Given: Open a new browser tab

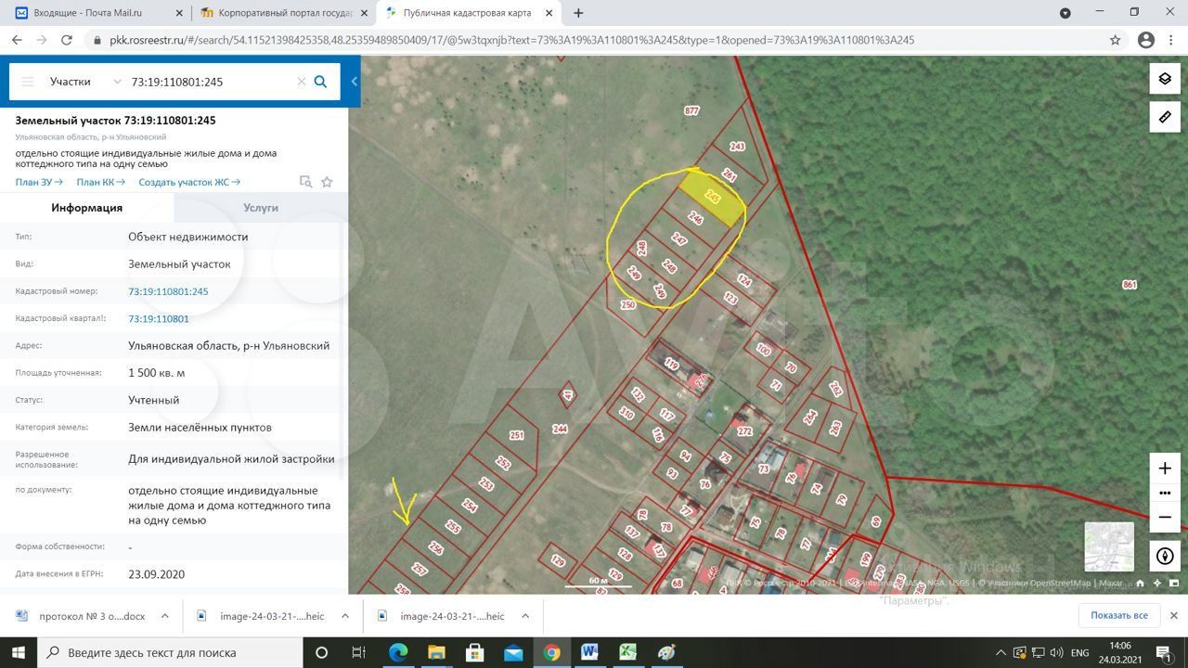Looking at the screenshot, I should 578,13.
